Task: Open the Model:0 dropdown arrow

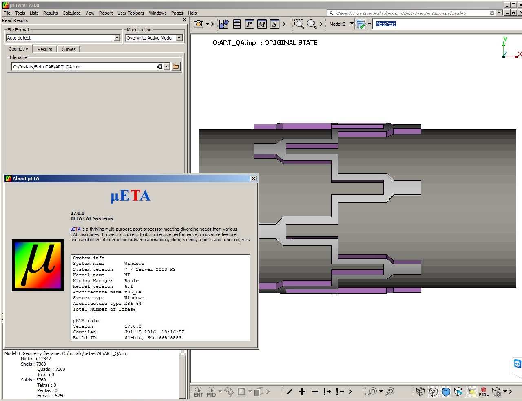Action: [x=352, y=24]
